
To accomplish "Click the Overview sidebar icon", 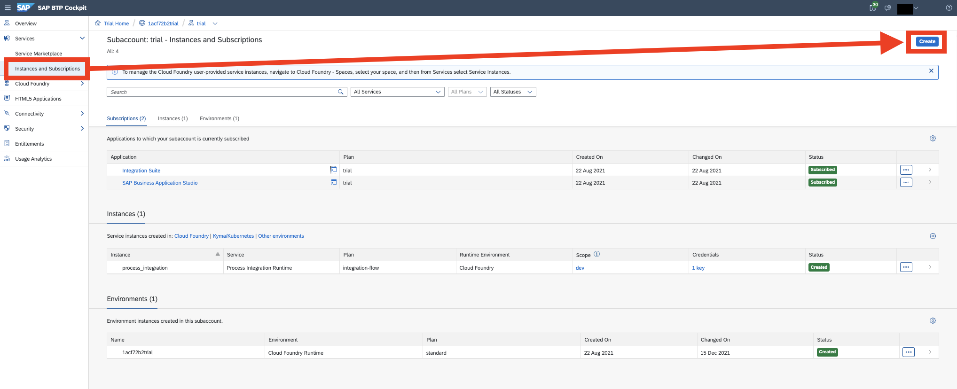I will 7,23.
